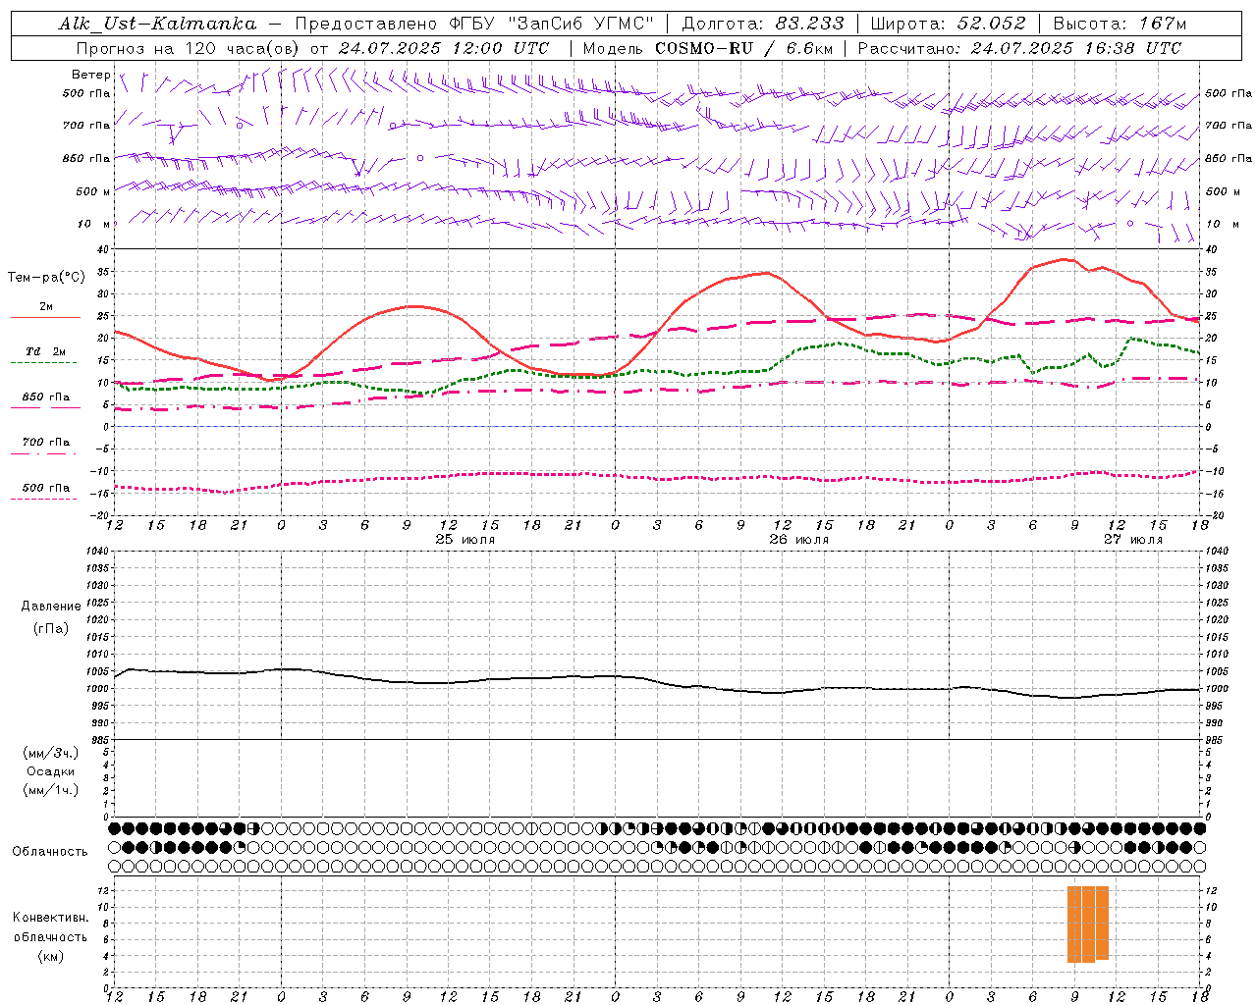Click the (мм/1ч.) precipitation unit label
Image resolution: width=1257 pixels, height=1005 pixels.
tap(51, 790)
